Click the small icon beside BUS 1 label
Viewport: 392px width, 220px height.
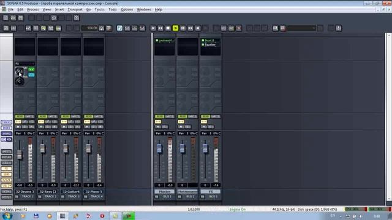tap(157, 197)
